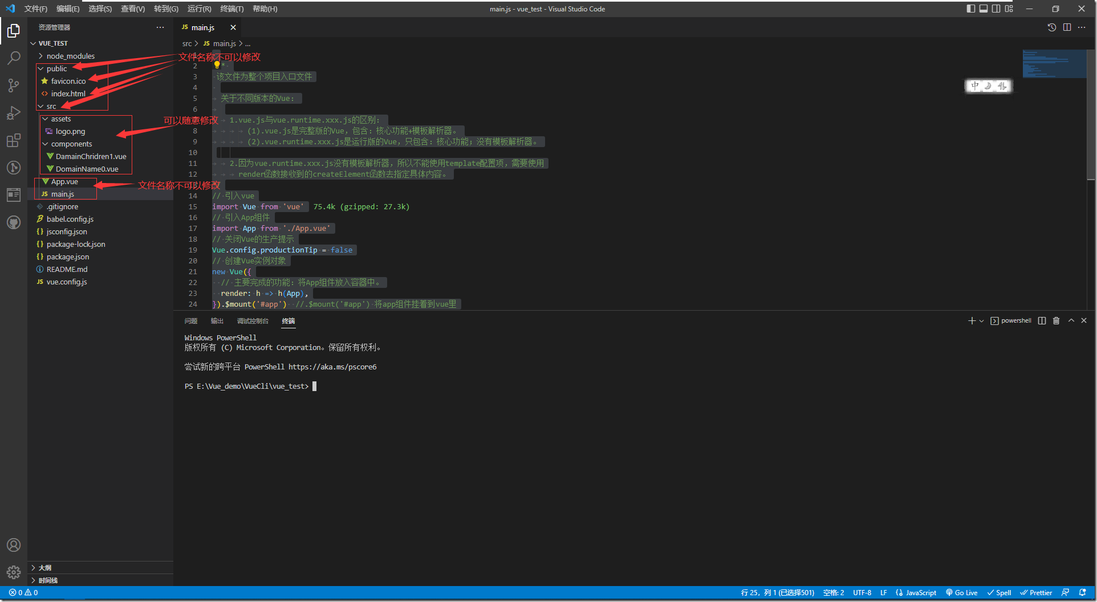Expand the node_modules folder
The image size is (1097, 602).
tap(100, 56)
